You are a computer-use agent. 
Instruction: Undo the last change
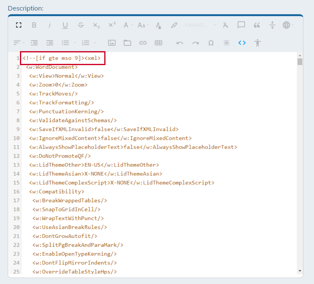point(180,43)
